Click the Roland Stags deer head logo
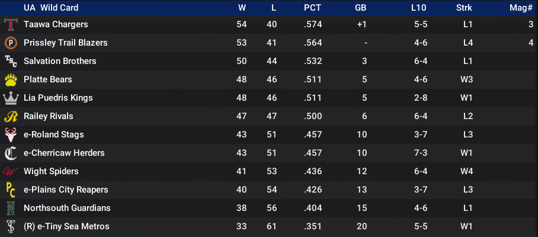 pyautogui.click(x=10, y=134)
